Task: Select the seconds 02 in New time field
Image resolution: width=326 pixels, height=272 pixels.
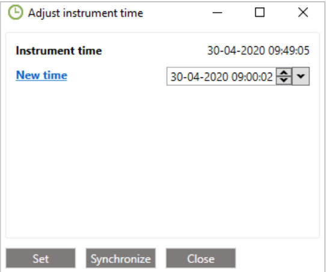Action: coord(266,77)
